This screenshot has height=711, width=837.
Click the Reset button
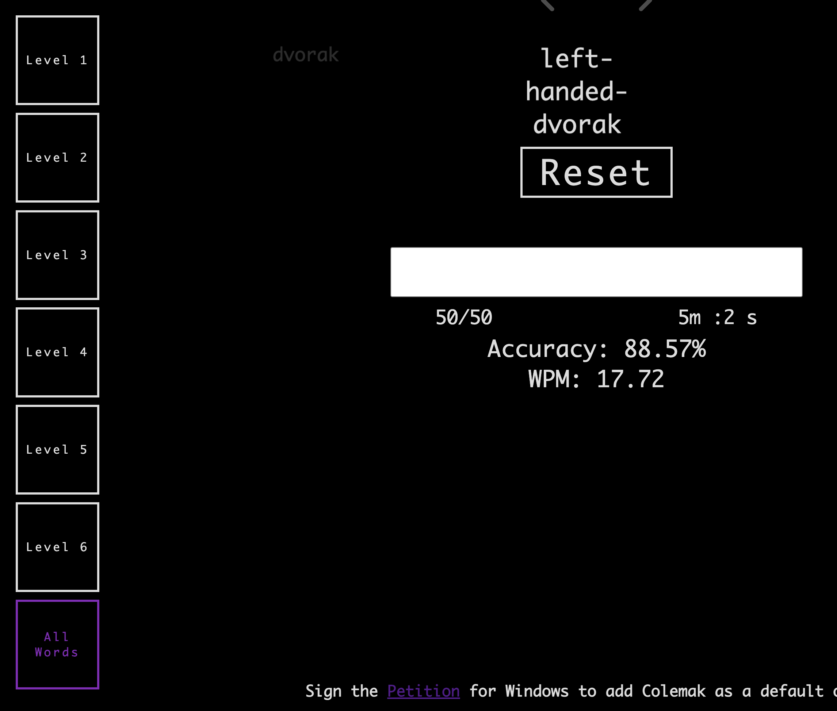pos(596,172)
